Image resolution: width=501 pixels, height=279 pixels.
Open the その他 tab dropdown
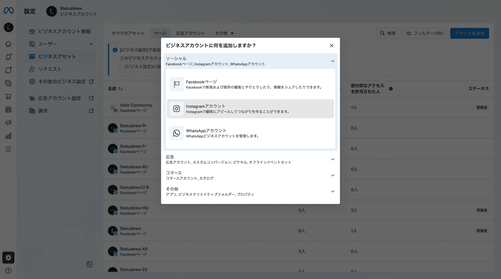pyautogui.click(x=224, y=33)
